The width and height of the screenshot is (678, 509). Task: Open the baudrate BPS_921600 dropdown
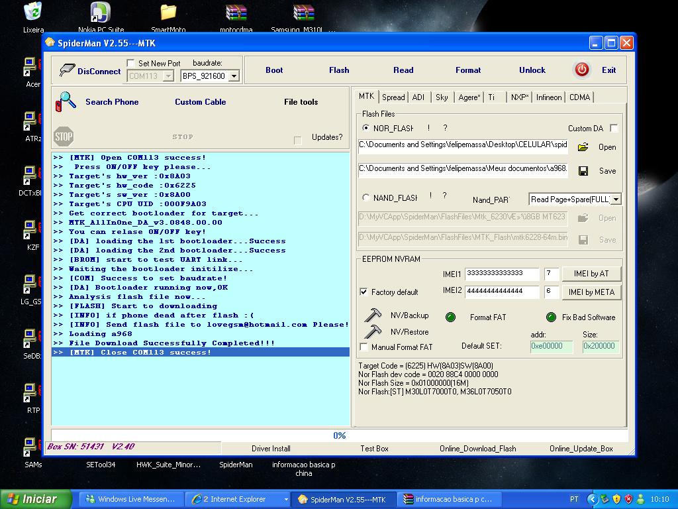coord(234,76)
